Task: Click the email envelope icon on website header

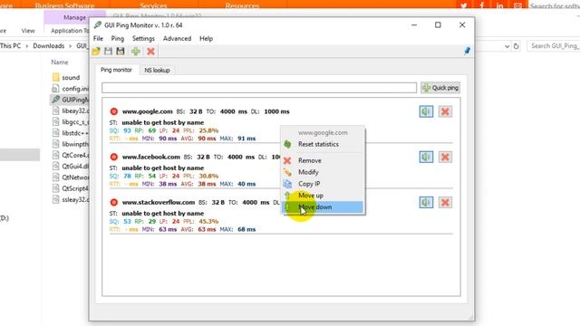Action: 517,5
